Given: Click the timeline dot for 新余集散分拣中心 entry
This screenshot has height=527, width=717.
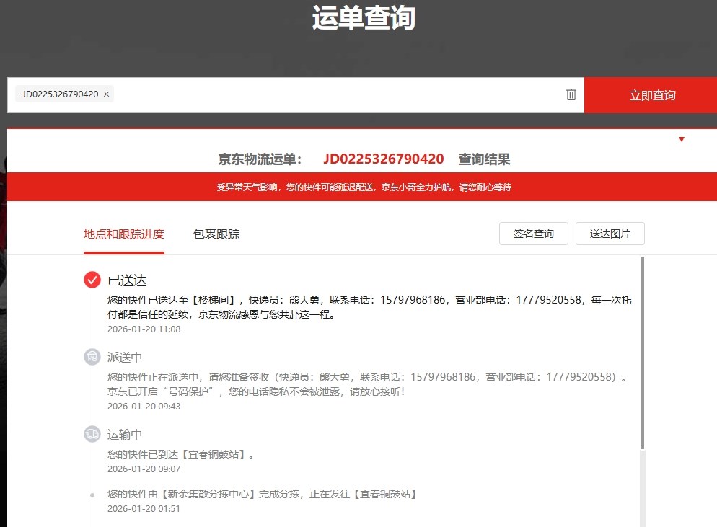Looking at the screenshot, I should 92,495.
